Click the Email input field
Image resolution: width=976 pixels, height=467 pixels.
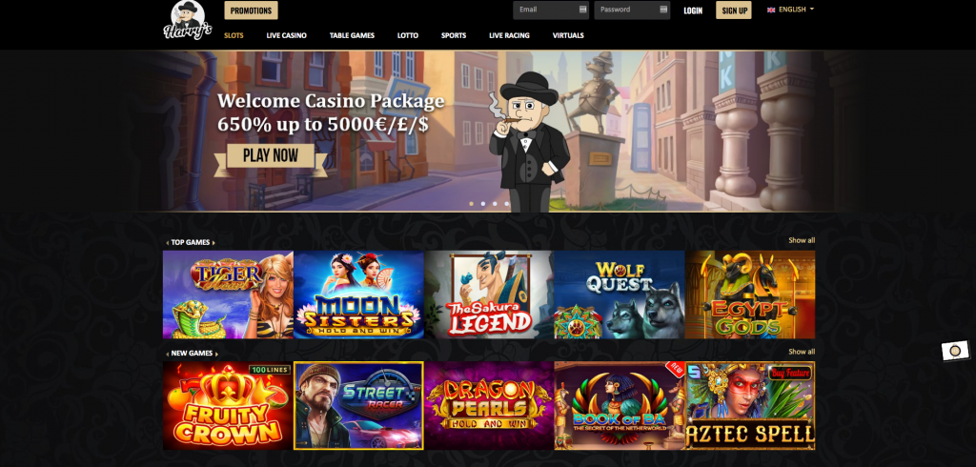coord(551,10)
